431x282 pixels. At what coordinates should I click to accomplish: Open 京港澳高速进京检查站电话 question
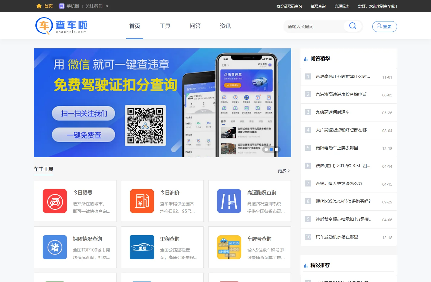pyautogui.click(x=341, y=94)
